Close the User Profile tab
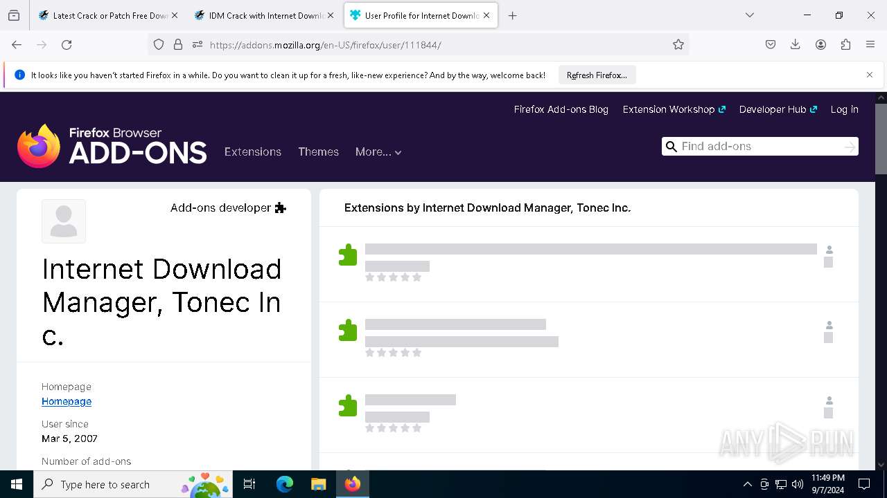 486,15
